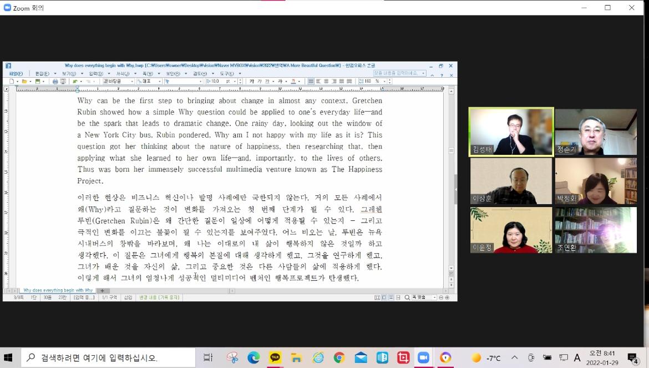Click the new document tab plus icon
The image size is (649, 368).
pos(102,290)
